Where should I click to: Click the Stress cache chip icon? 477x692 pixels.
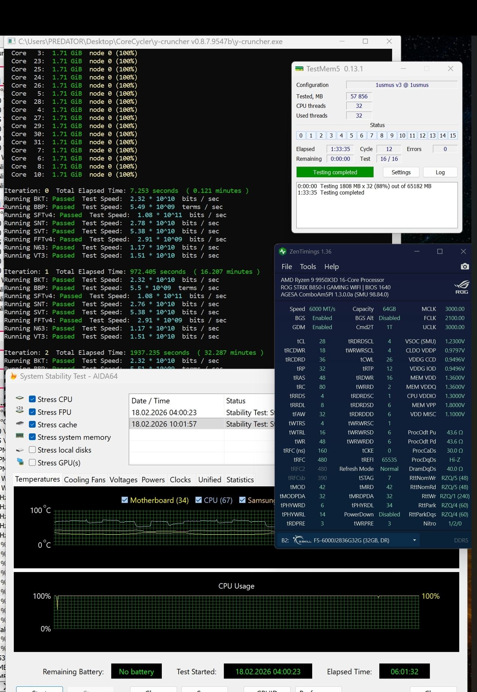20,424
